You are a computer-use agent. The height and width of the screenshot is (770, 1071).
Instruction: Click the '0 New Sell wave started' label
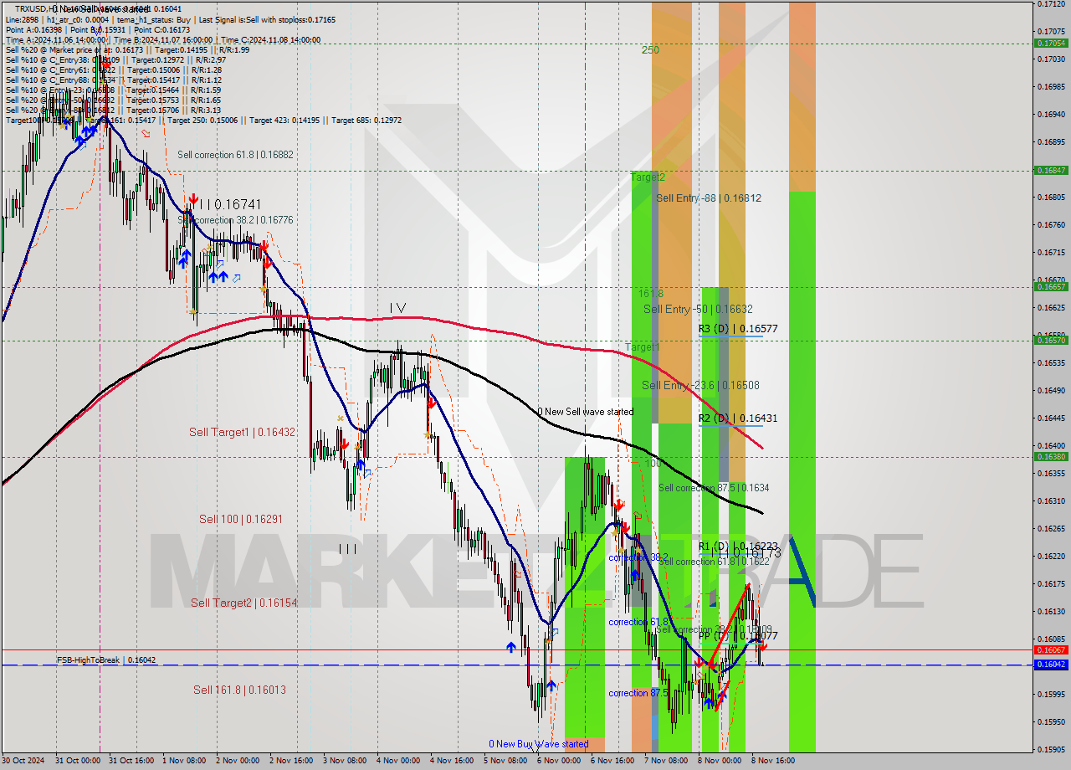[585, 412]
